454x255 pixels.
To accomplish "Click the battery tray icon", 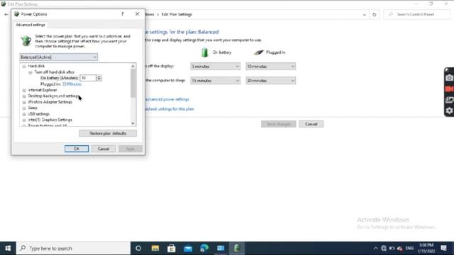I will pyautogui.click(x=392, y=249).
